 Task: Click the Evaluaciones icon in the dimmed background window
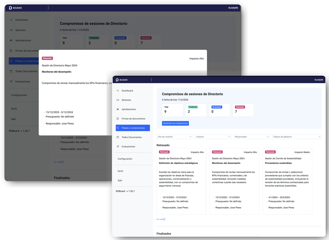pyautogui.click(x=11, y=82)
